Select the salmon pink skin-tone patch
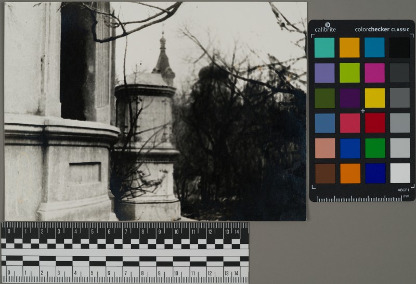 (324, 148)
